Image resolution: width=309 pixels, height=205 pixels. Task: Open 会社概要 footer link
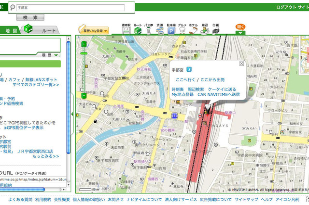tap(62, 200)
